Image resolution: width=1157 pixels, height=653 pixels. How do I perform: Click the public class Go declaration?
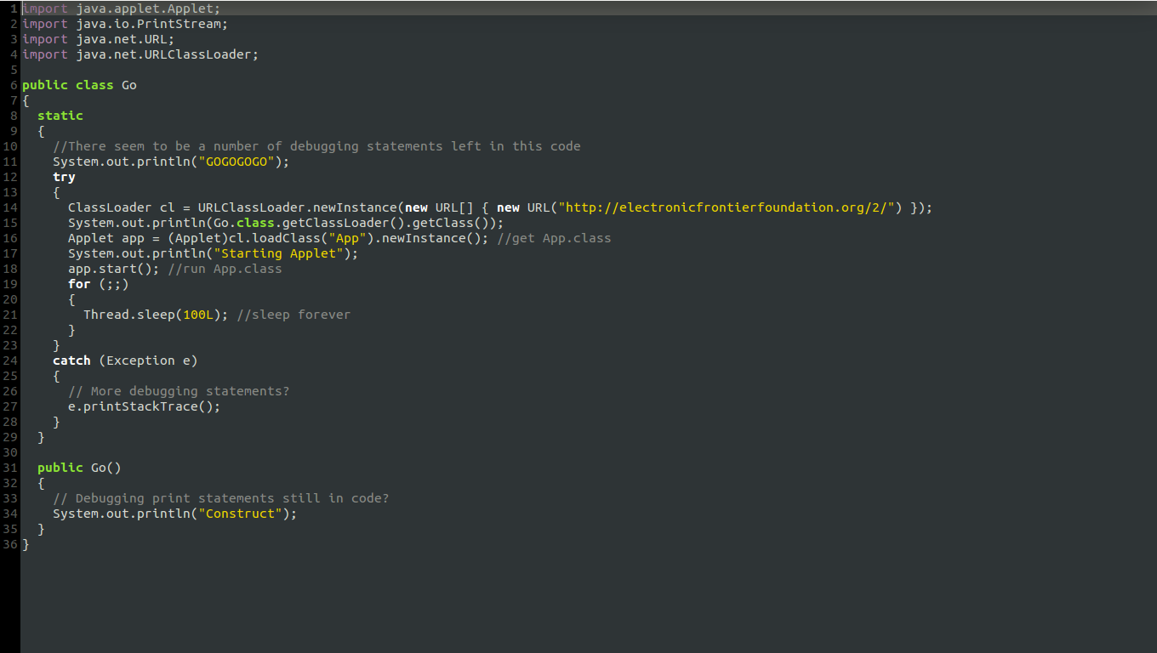click(79, 84)
